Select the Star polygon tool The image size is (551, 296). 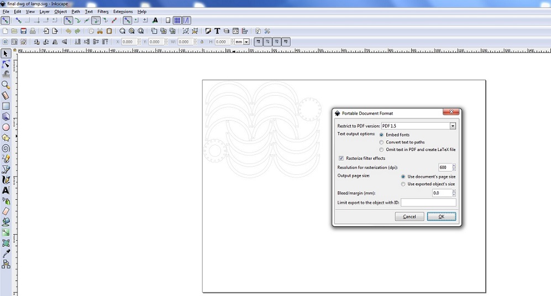6,138
